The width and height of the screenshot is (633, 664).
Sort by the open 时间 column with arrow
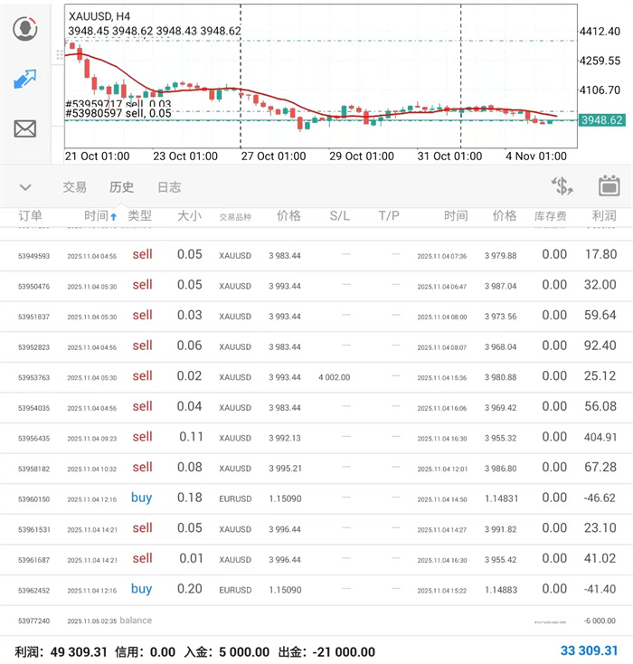(x=100, y=216)
